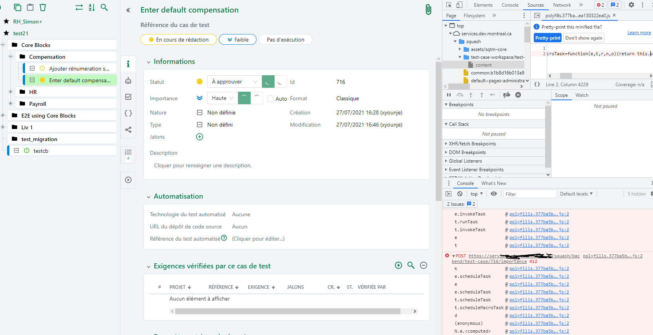Switch to the Network tab in DevTools
The width and height of the screenshot is (653, 335).
pos(562,5)
